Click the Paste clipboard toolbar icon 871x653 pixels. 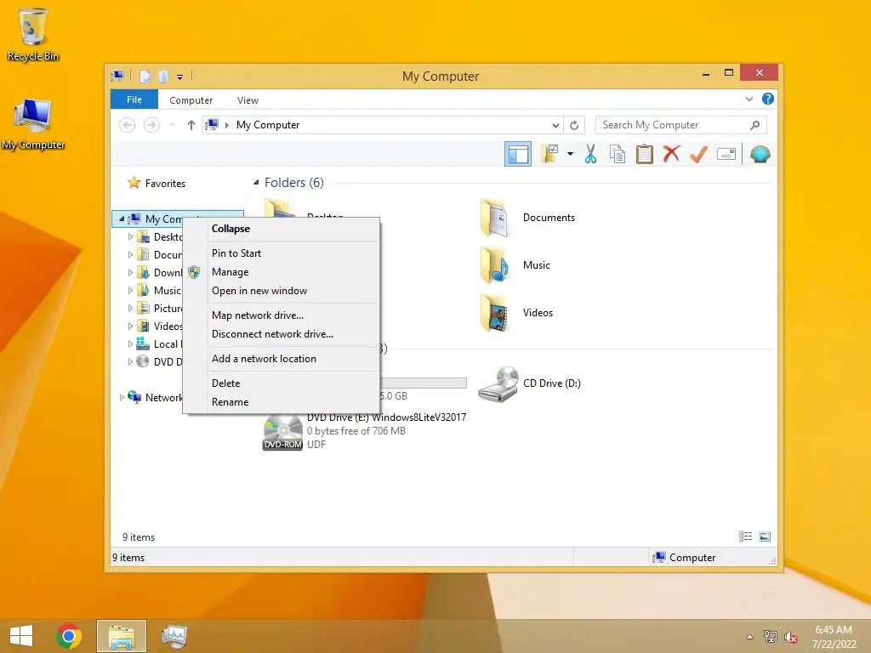[645, 154]
